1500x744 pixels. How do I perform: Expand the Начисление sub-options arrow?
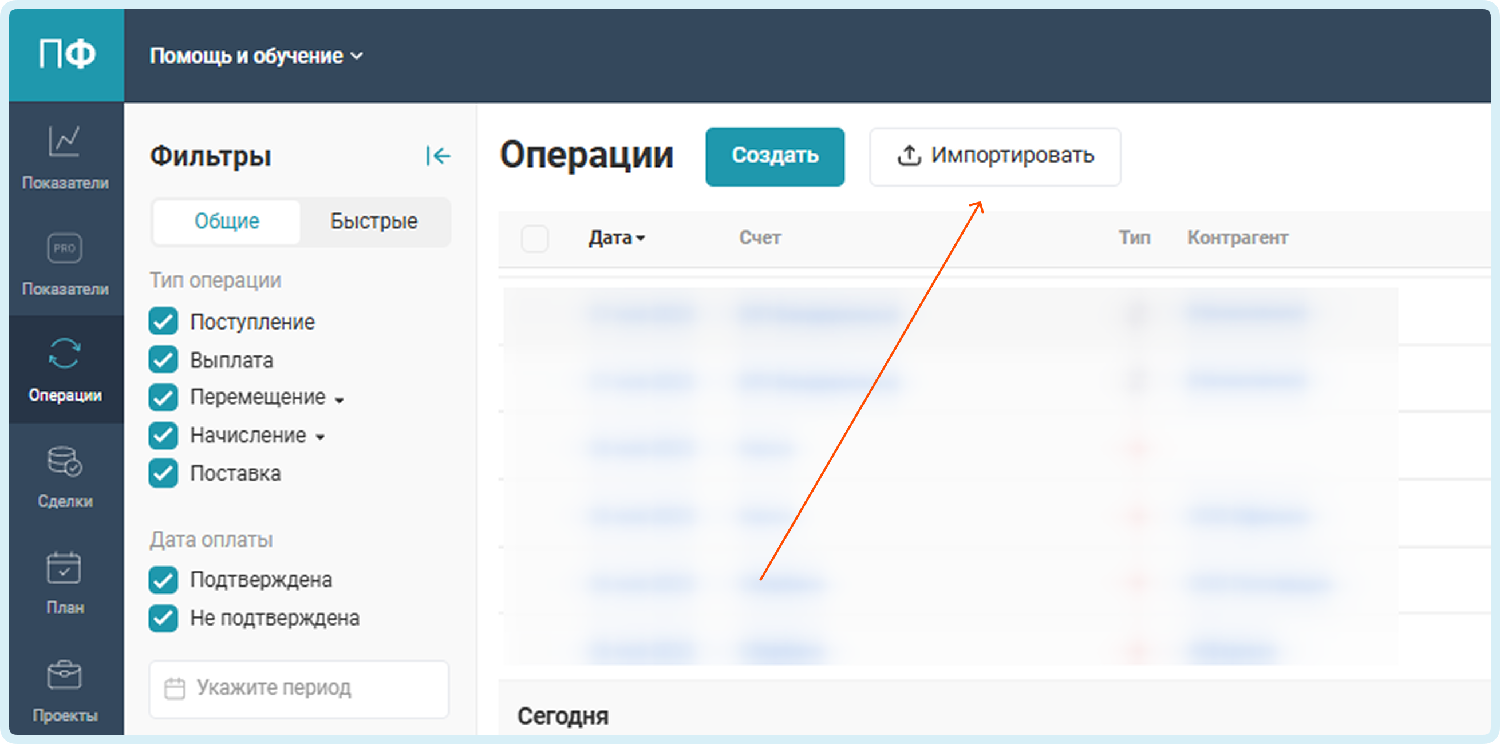[x=320, y=437]
